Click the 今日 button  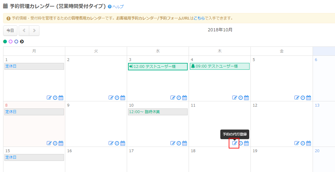pyautogui.click(x=10, y=31)
